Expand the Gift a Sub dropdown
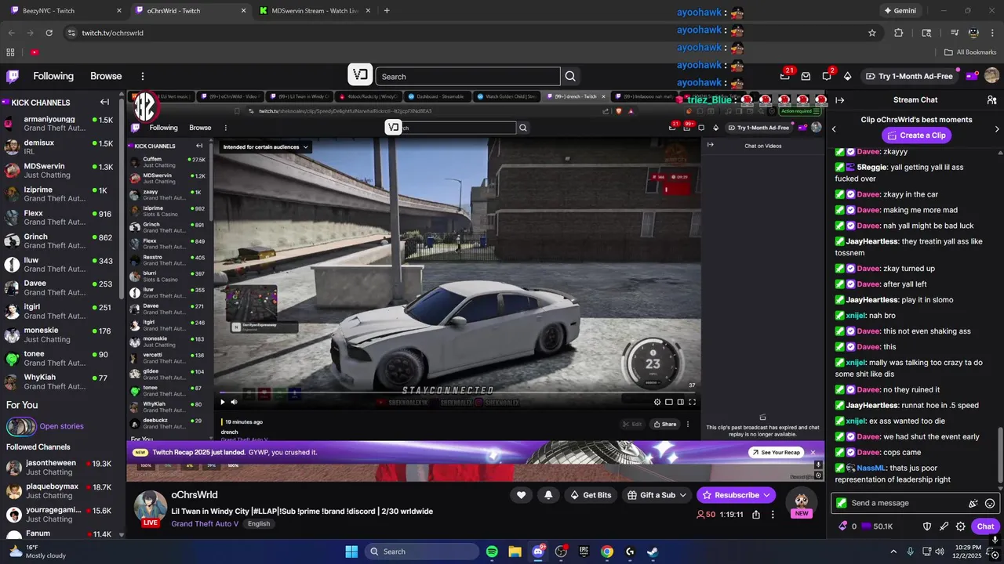This screenshot has width=1004, height=564. [683, 495]
